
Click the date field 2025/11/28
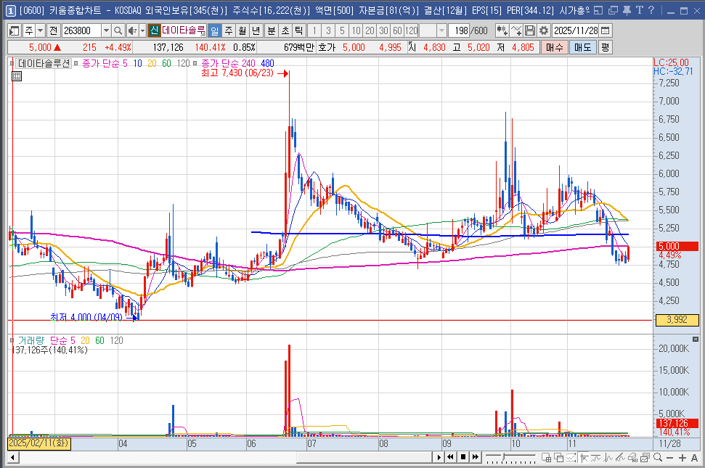[x=576, y=30]
